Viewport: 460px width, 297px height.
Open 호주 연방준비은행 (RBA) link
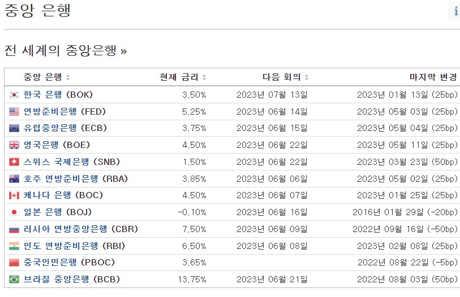[76, 178]
